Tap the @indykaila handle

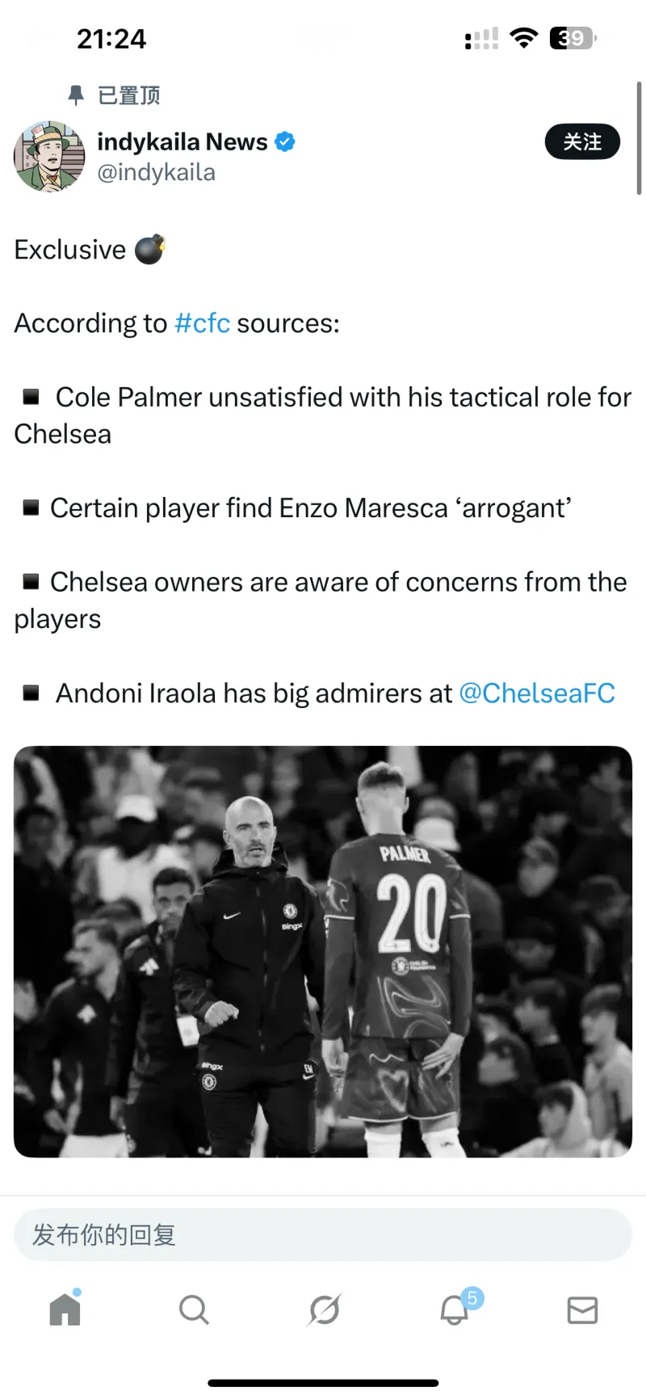[x=157, y=172]
